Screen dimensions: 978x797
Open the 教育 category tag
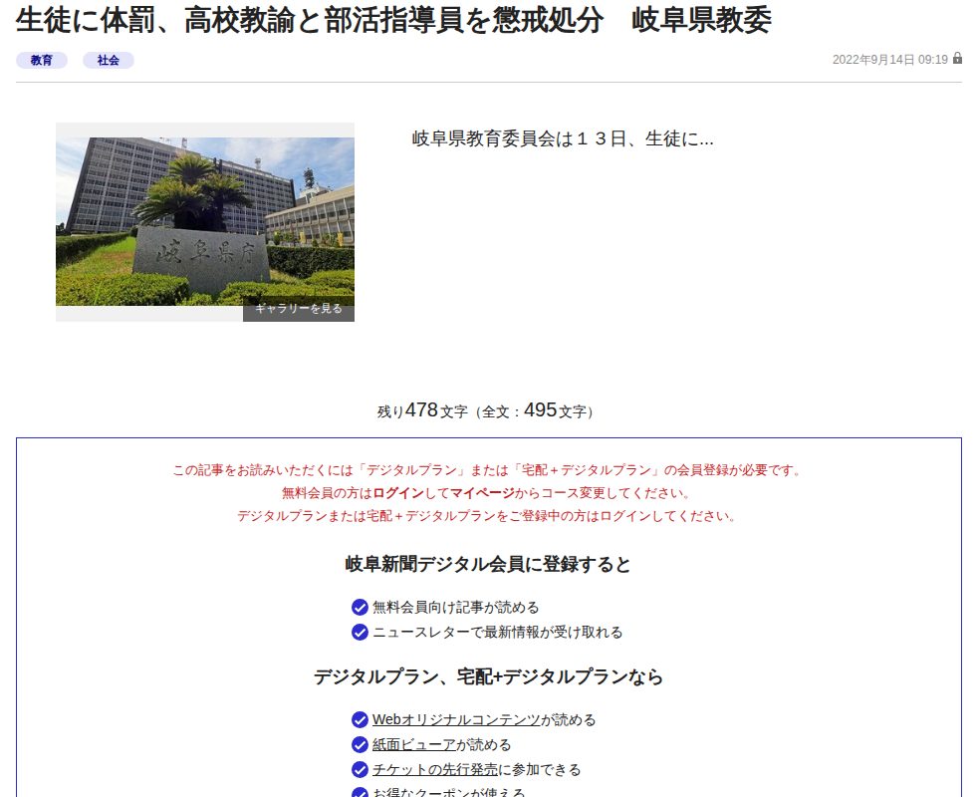pos(41,60)
